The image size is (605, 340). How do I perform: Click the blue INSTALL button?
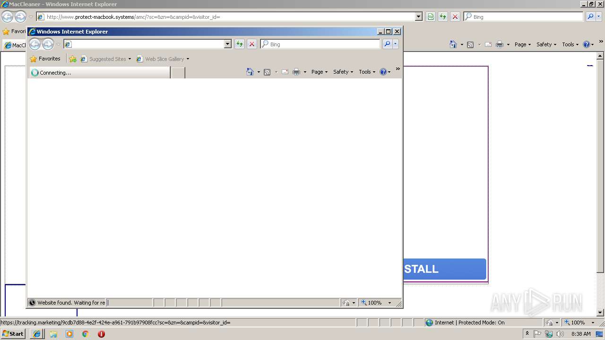point(445,269)
